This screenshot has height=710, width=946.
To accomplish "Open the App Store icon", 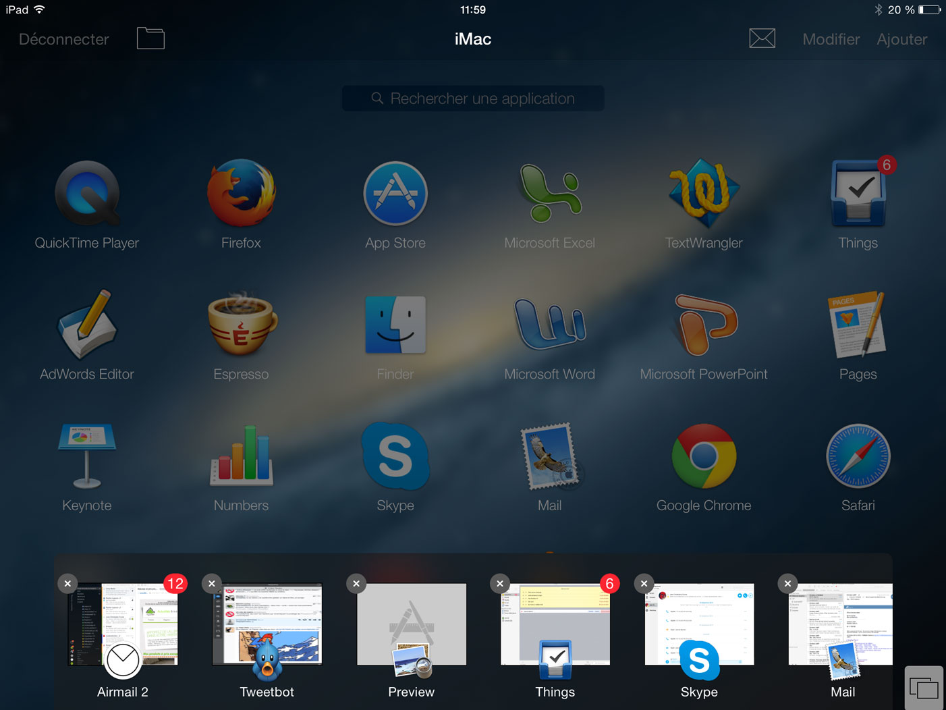I will [x=395, y=193].
